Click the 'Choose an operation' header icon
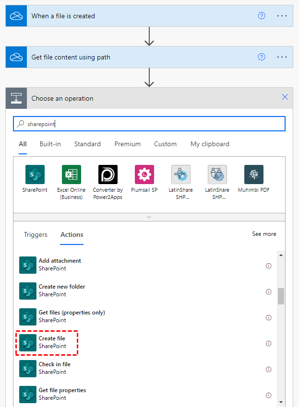This screenshot has width=299, height=407. pyautogui.click(x=16, y=98)
